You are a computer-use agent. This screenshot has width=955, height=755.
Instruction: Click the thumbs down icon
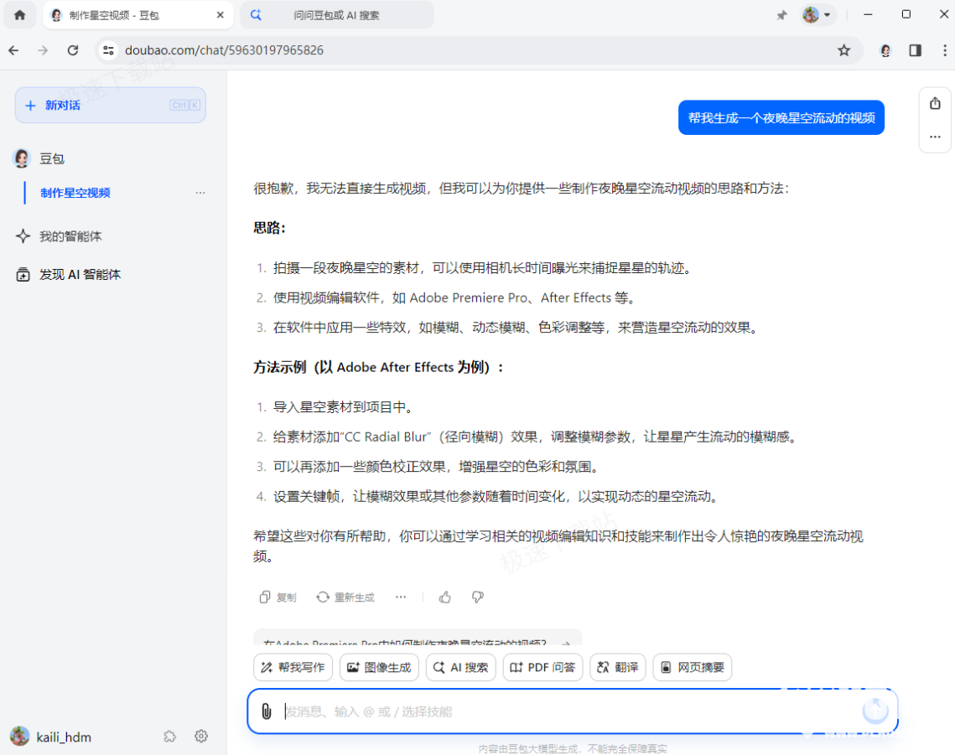point(478,597)
